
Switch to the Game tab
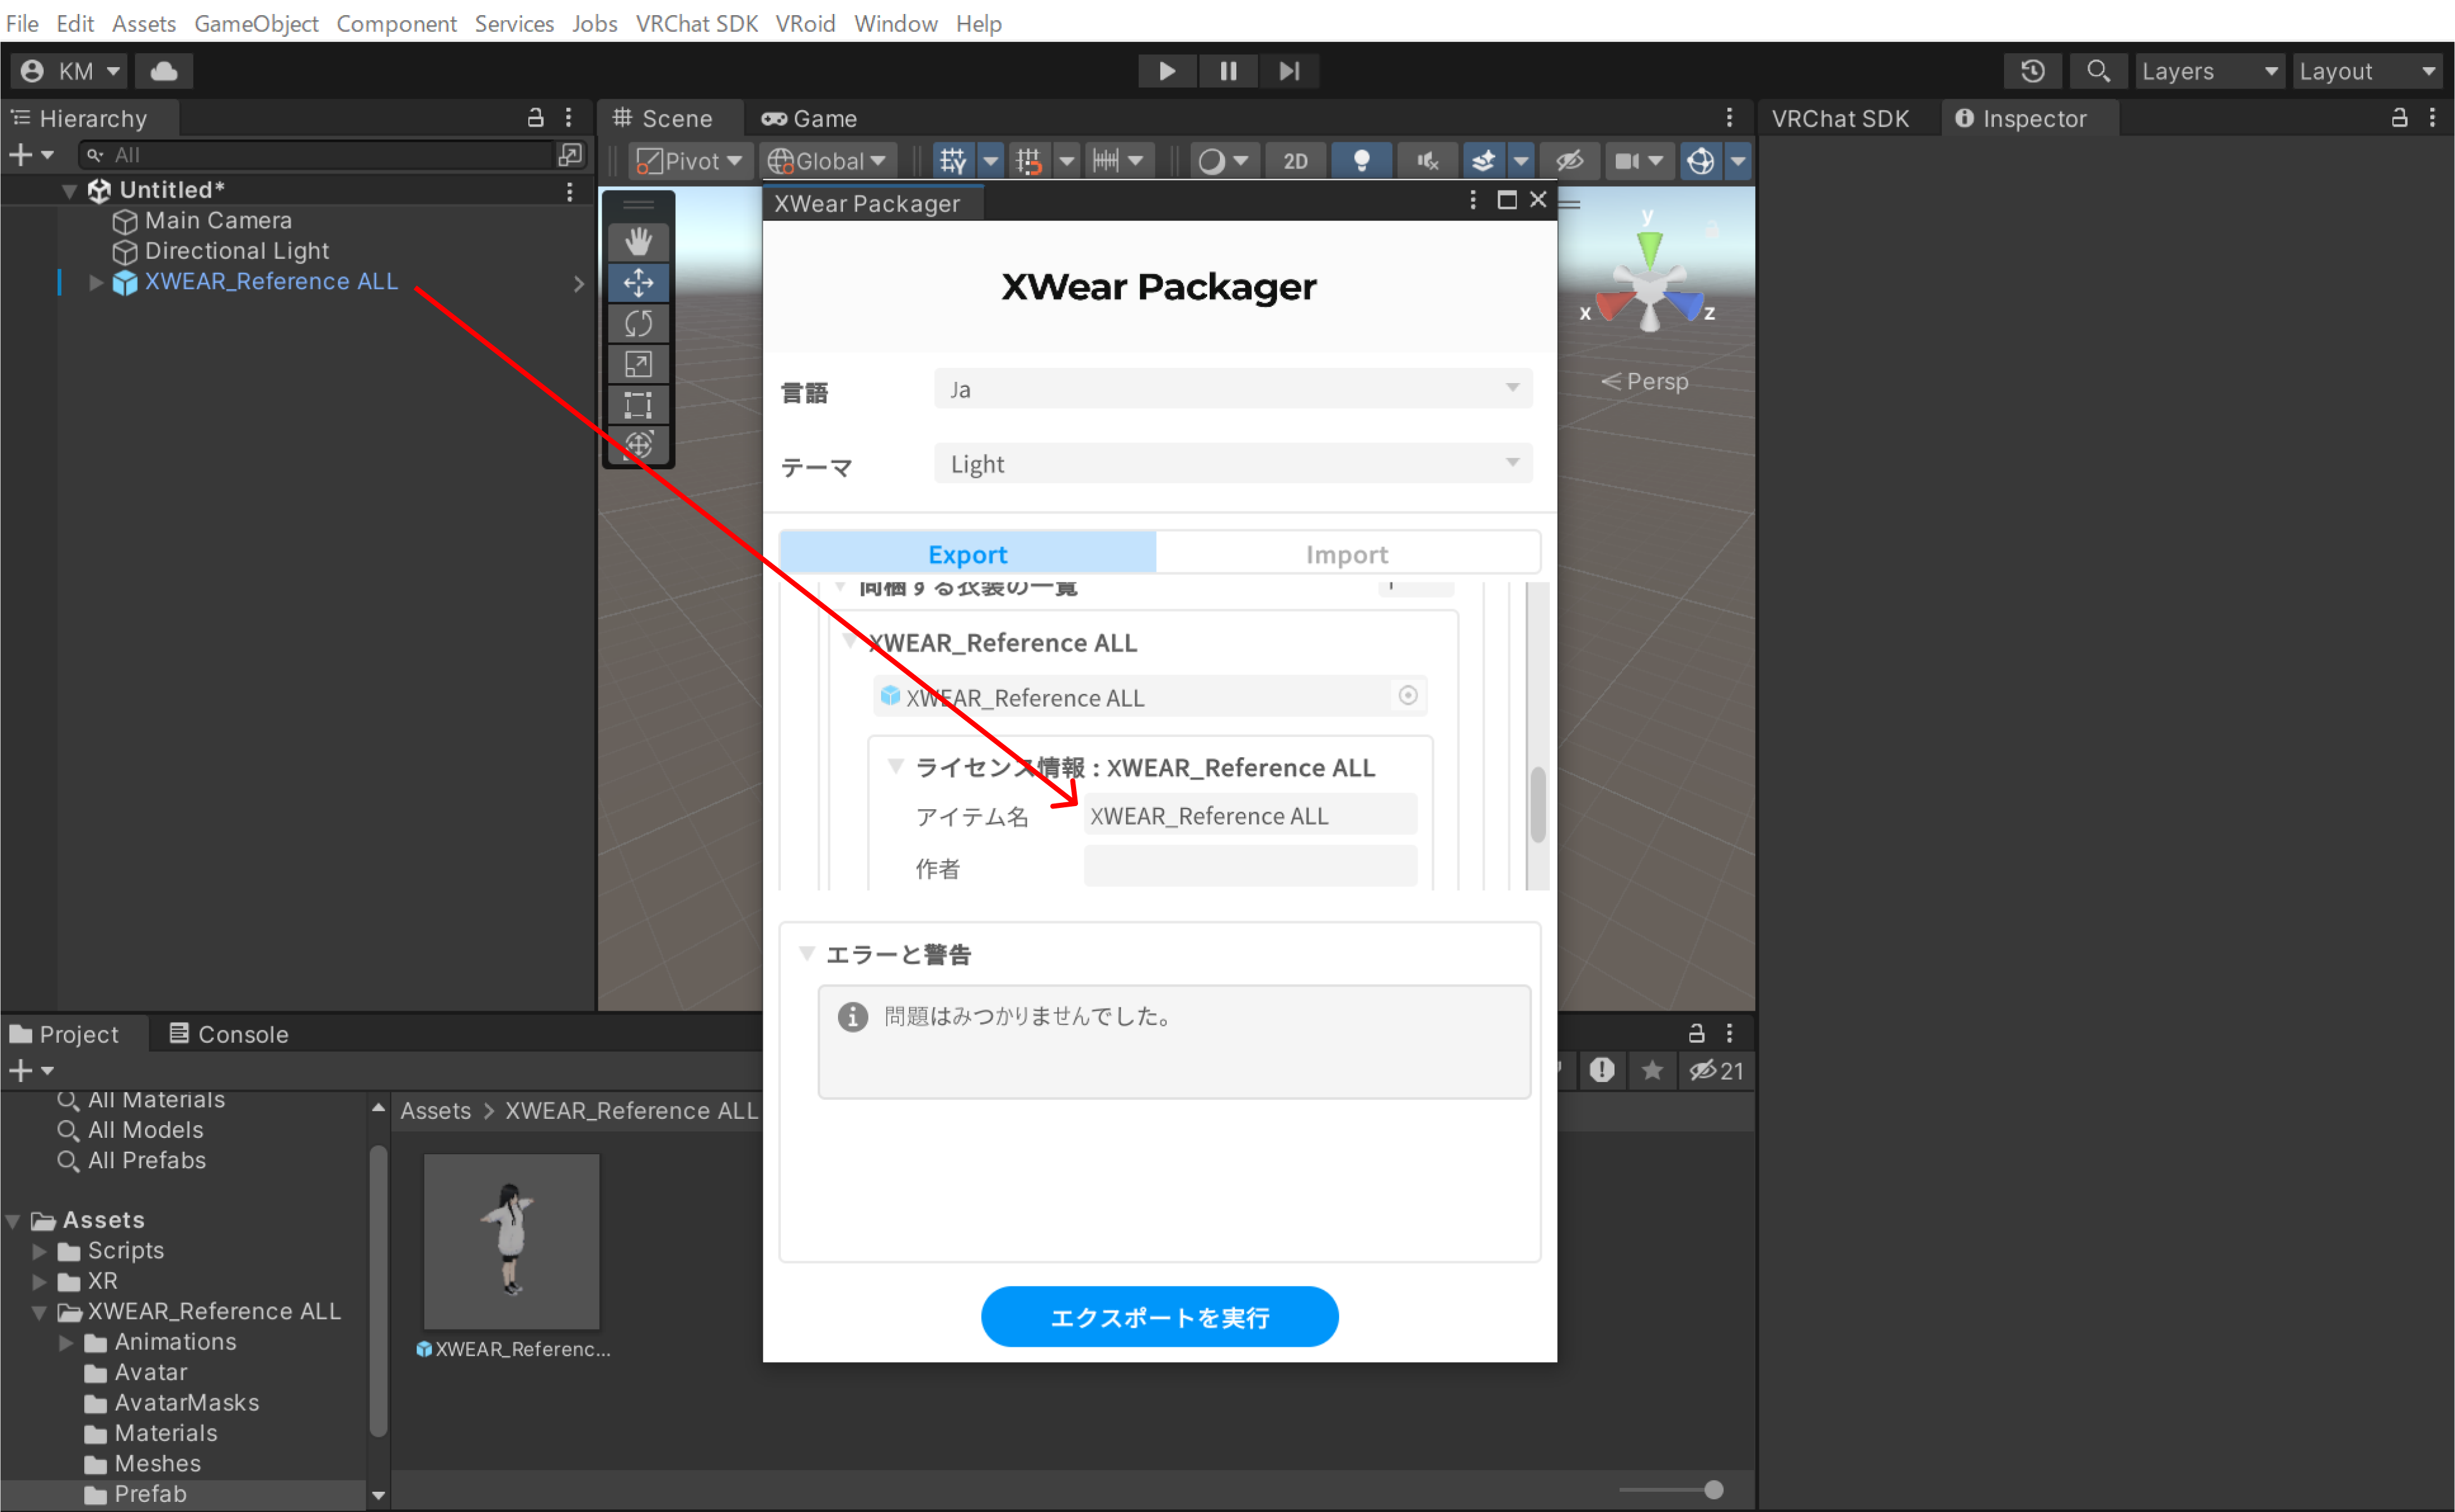(809, 118)
